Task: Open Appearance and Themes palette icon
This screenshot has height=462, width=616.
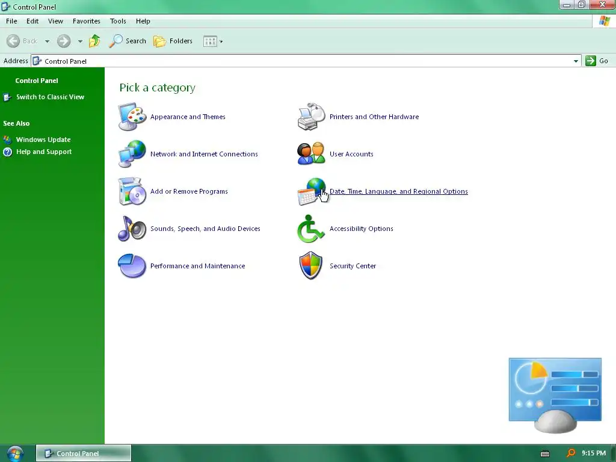Action: [x=132, y=117]
